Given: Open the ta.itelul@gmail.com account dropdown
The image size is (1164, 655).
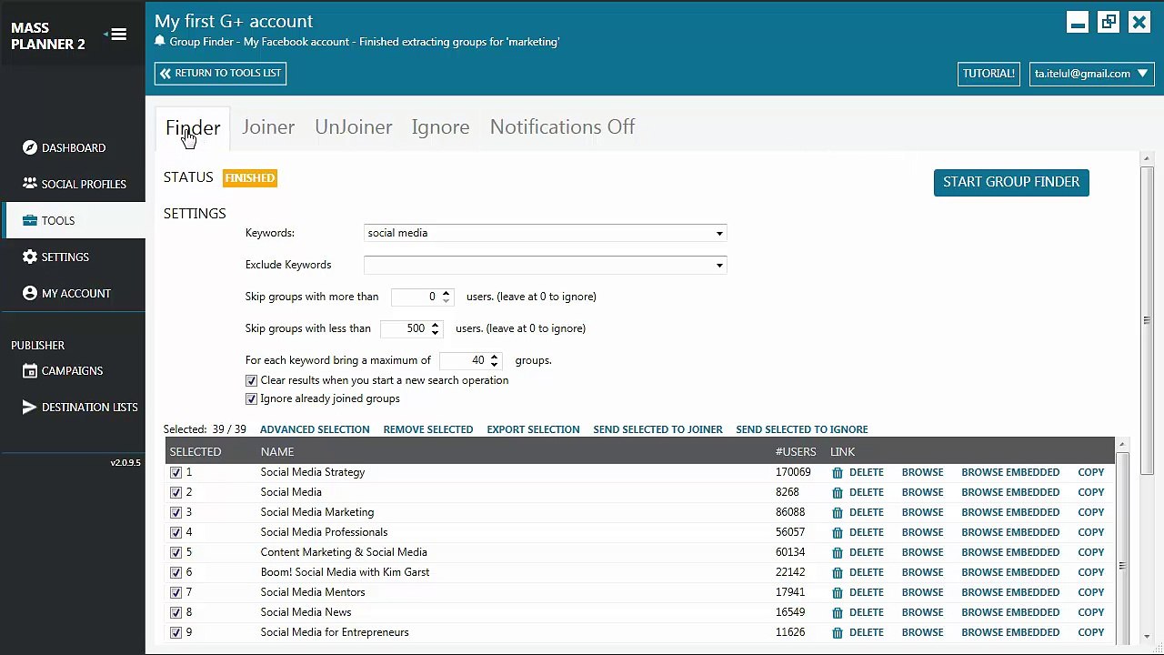Looking at the screenshot, I should point(1092,74).
